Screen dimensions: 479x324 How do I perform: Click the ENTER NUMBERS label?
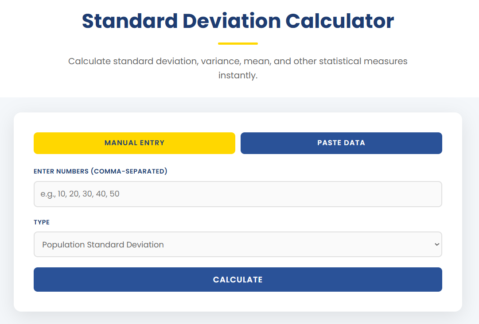(x=101, y=171)
